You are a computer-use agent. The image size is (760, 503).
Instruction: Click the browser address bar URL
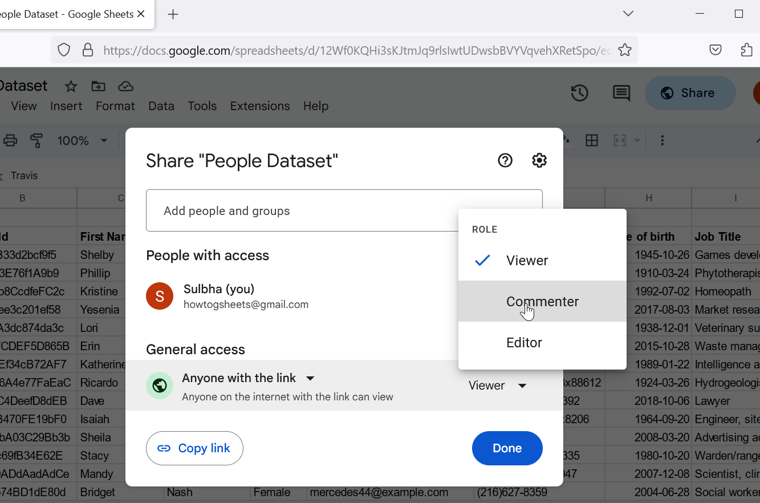point(357,50)
